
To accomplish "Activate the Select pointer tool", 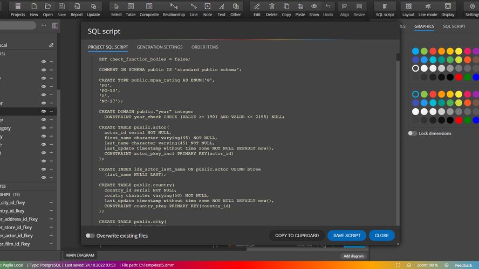I will (x=117, y=10).
